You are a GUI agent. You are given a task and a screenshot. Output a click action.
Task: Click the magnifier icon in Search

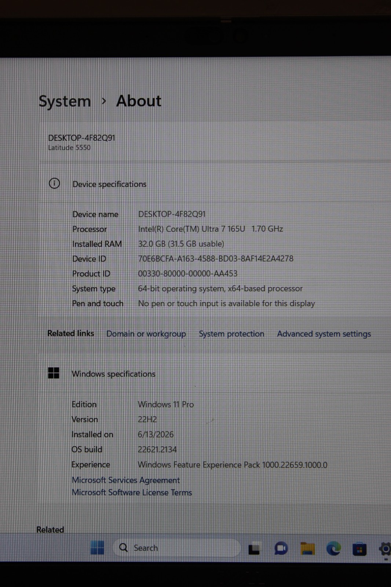(124, 547)
